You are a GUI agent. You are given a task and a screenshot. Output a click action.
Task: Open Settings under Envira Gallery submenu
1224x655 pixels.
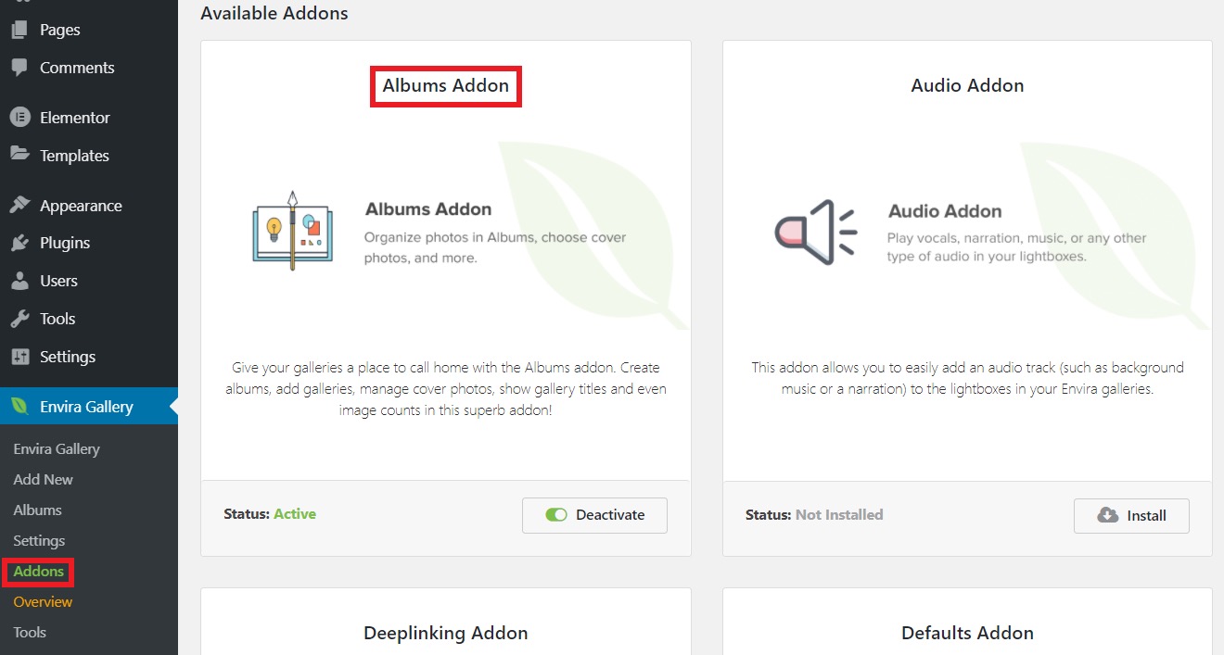coord(39,541)
